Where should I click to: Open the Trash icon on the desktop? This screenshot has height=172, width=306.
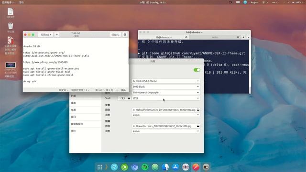[x=11, y=28]
